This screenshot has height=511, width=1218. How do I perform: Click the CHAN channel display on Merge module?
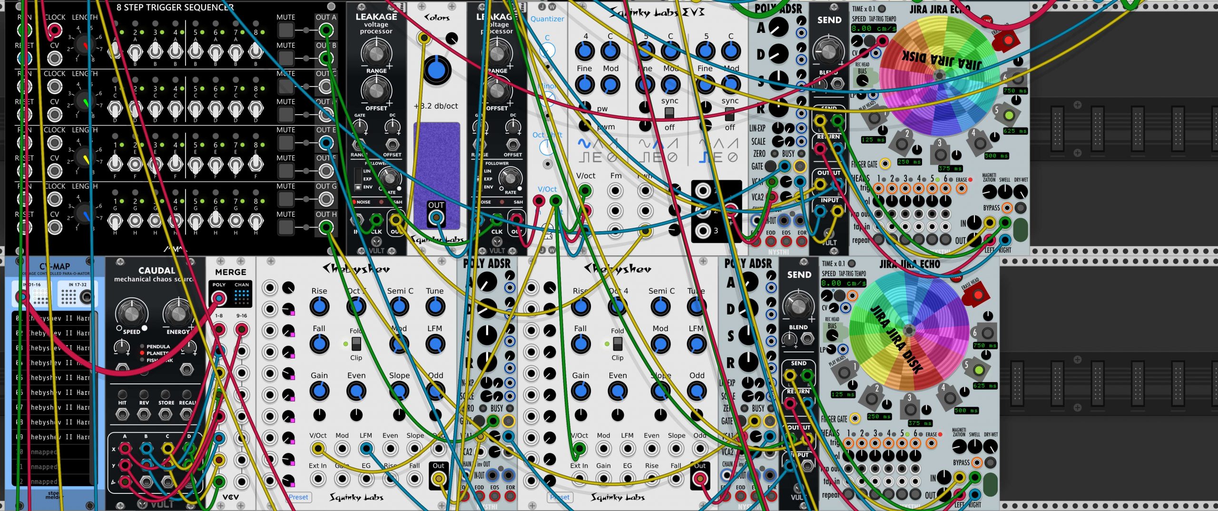point(242,297)
